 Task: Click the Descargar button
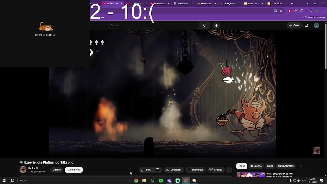tap(195, 170)
